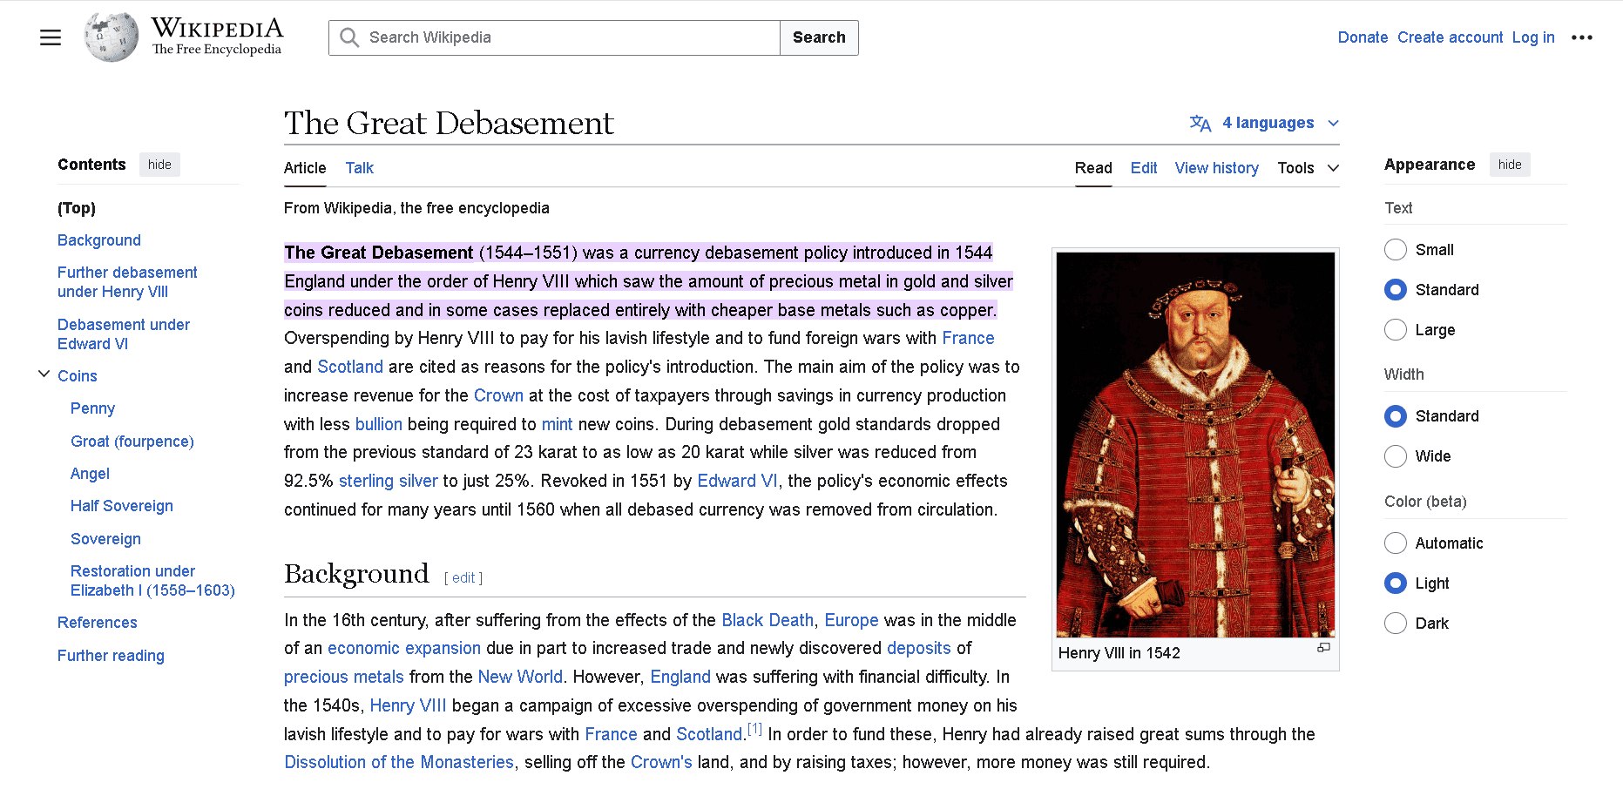Jump to Background in contents
The width and height of the screenshot is (1623, 789).
tap(99, 240)
